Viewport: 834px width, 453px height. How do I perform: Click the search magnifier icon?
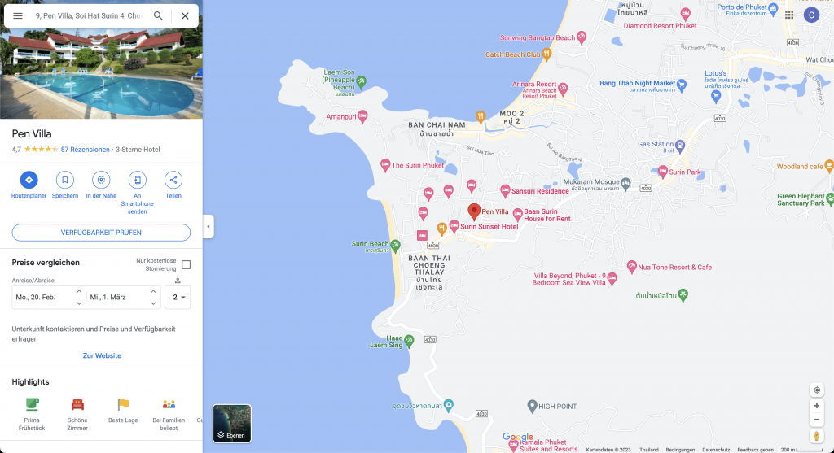(x=158, y=15)
